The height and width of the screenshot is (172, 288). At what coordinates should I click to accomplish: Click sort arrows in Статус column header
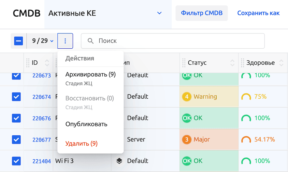[x=233, y=63]
